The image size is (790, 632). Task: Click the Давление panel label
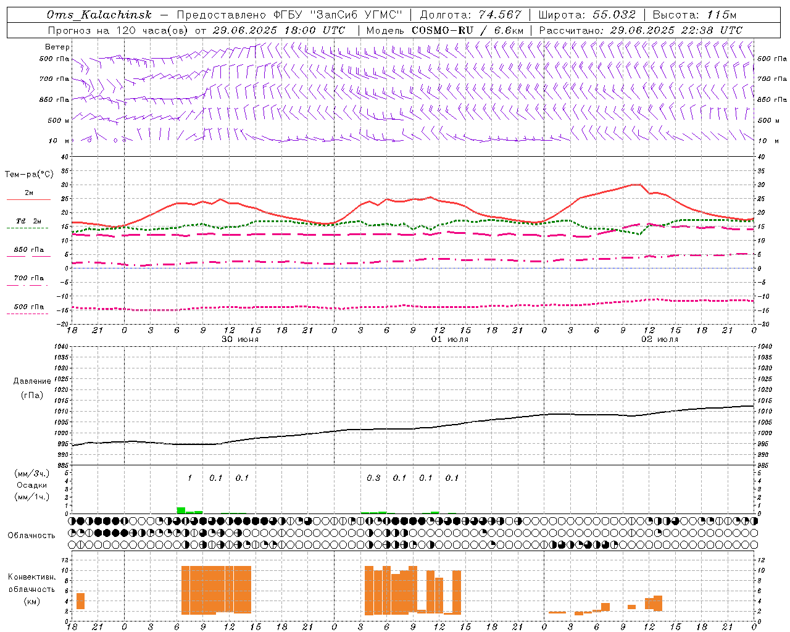(x=32, y=381)
